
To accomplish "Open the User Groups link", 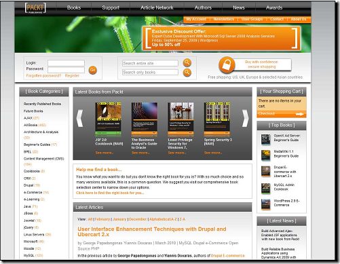I will pos(252,19).
